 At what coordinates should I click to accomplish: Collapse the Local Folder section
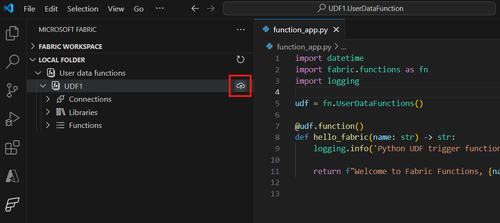(x=32, y=60)
